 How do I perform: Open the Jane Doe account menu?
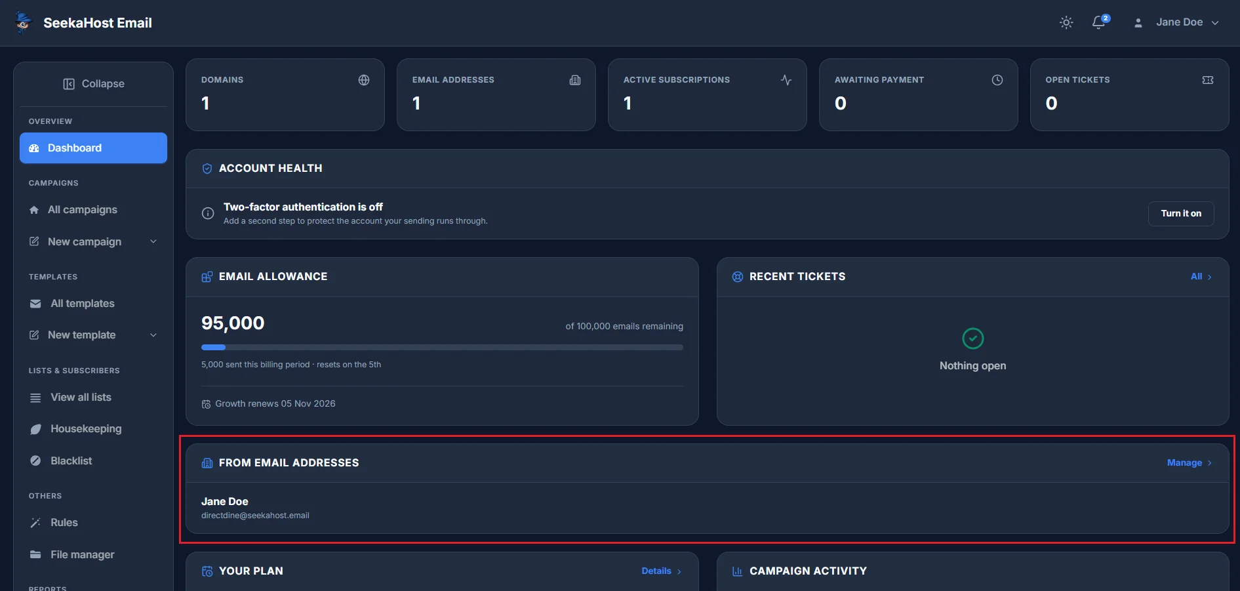coord(1177,22)
